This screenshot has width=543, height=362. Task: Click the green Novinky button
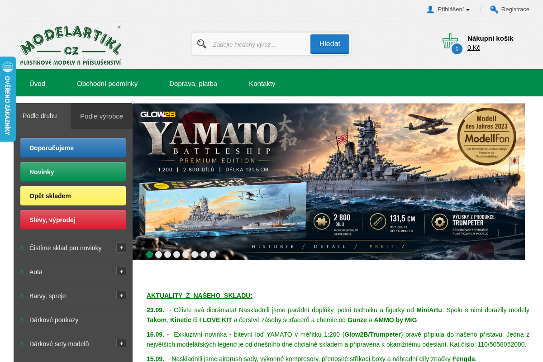(x=73, y=172)
